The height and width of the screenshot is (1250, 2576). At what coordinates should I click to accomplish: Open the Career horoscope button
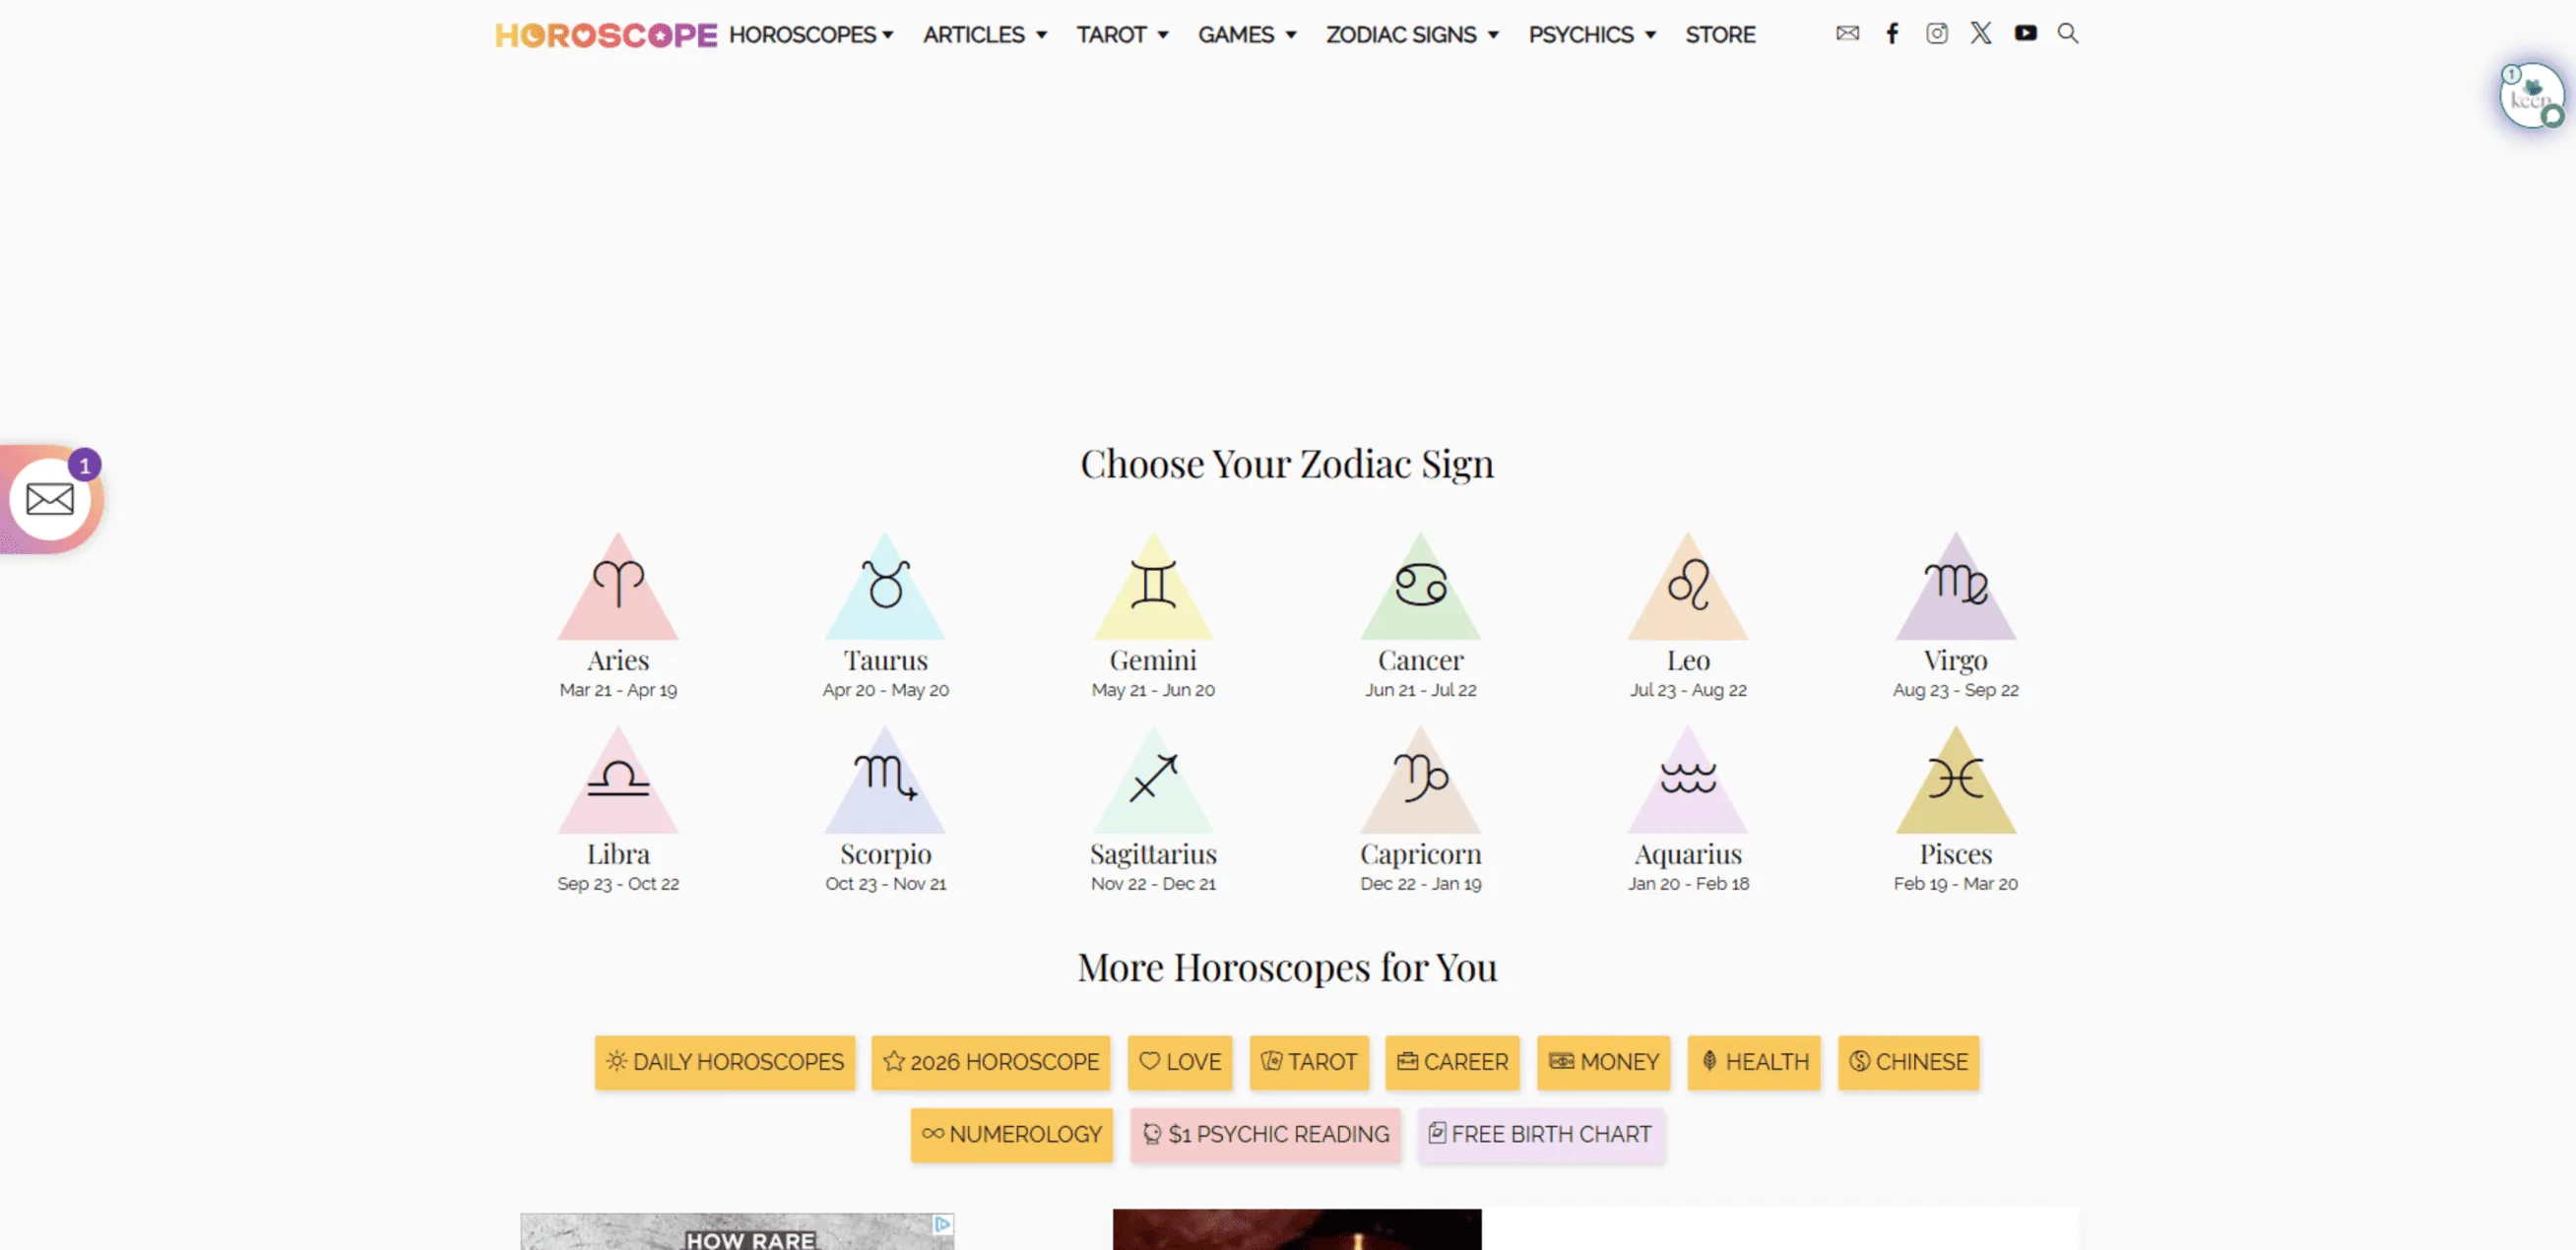click(x=1452, y=1062)
